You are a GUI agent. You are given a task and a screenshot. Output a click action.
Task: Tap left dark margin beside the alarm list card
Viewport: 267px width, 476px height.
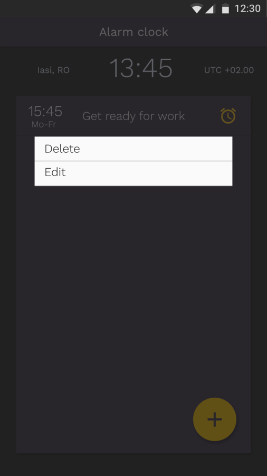point(8,273)
